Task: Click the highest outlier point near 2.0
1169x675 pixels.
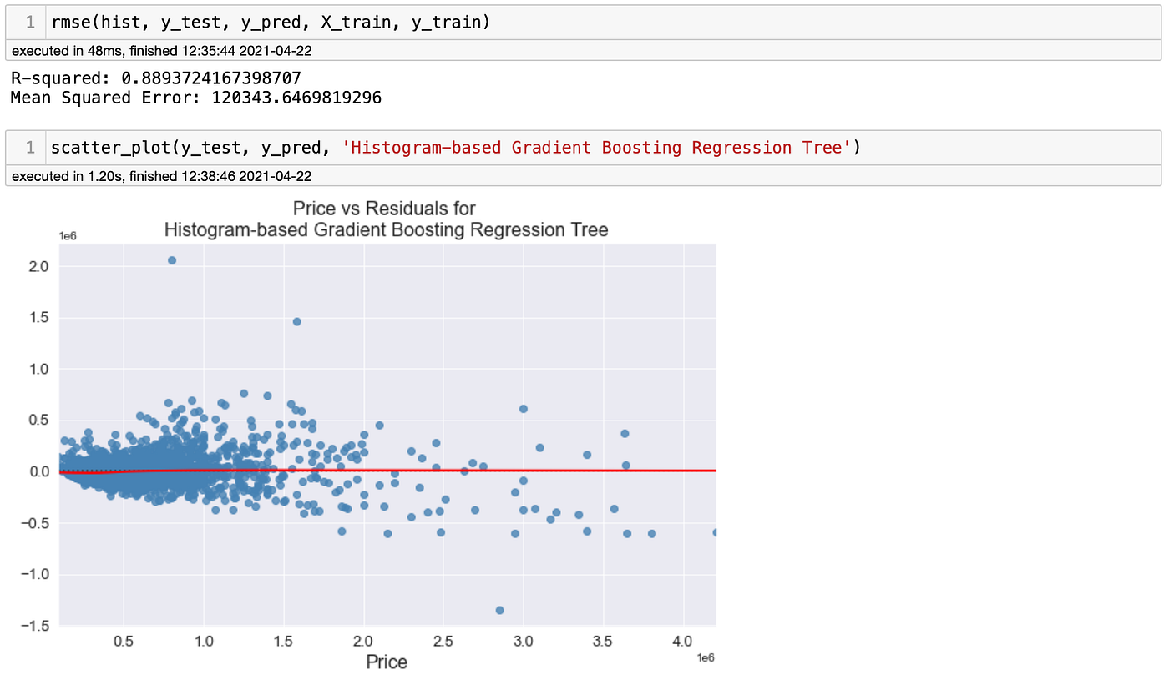Action: [x=172, y=260]
